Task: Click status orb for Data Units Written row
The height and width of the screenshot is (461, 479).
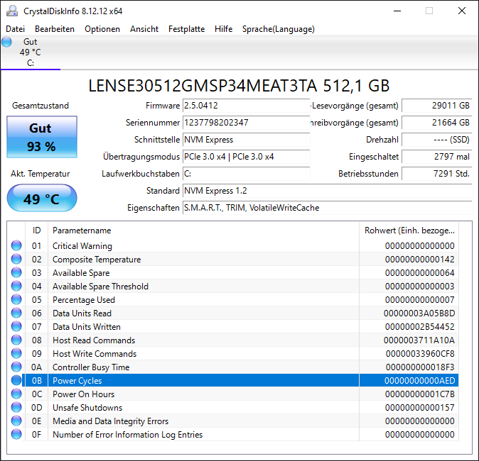Action: pos(16,326)
